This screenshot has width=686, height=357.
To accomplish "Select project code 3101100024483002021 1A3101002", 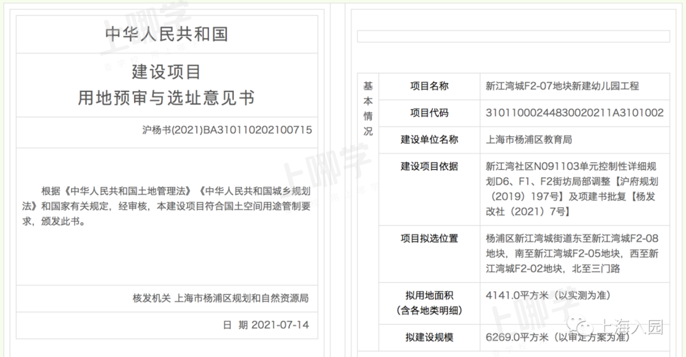I will tap(574, 113).
